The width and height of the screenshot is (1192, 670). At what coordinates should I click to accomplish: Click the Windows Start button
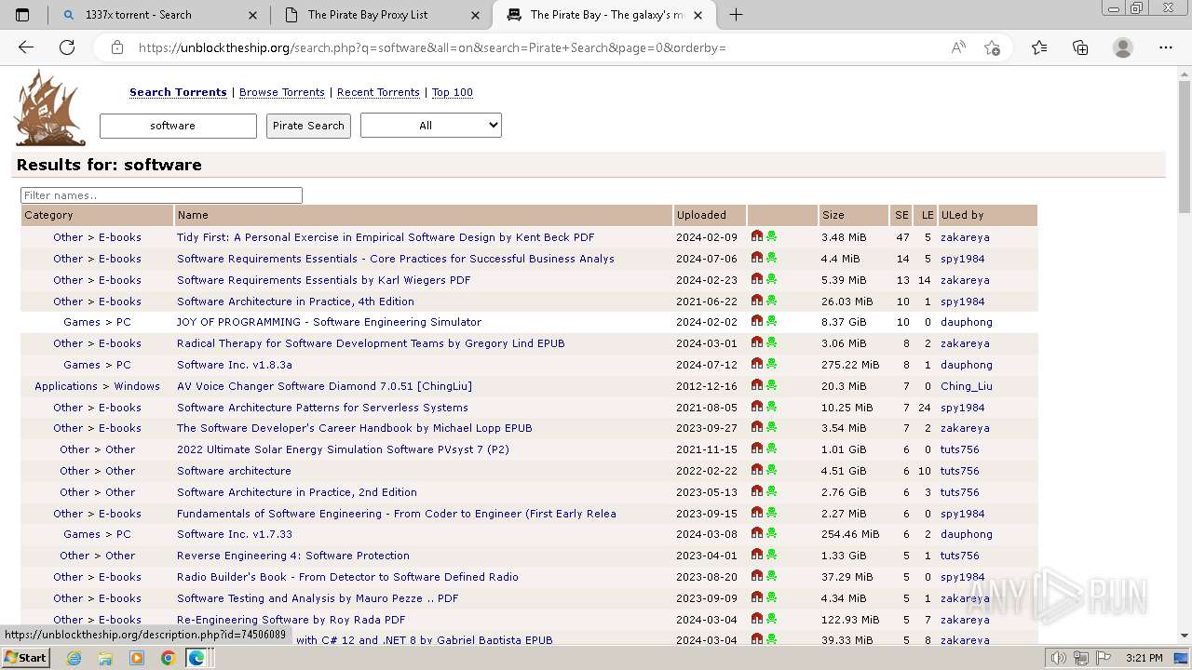[x=25, y=658]
